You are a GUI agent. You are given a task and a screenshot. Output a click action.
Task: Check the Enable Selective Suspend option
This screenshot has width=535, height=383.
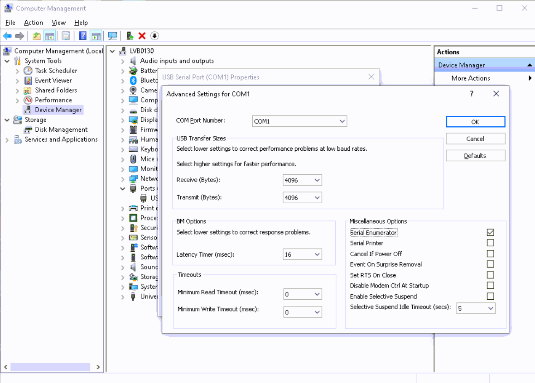pos(490,296)
